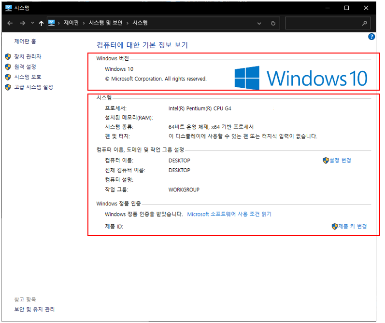Open 시스템 보호
Image resolution: width=385 pixels, height=323 pixels.
(28, 77)
